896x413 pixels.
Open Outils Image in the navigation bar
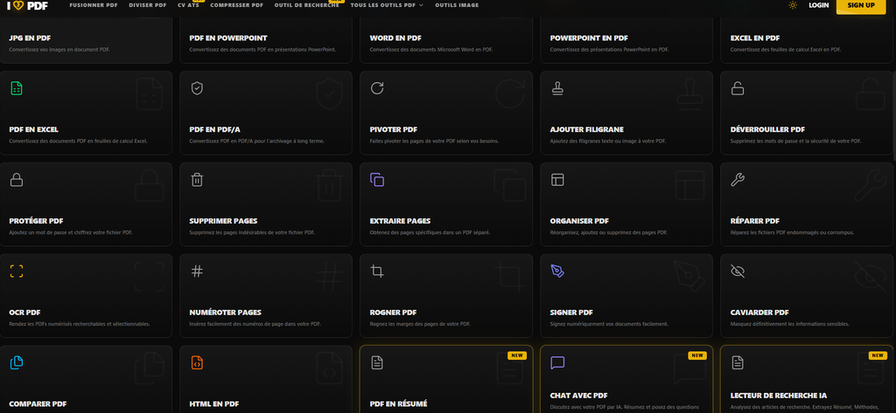click(457, 5)
